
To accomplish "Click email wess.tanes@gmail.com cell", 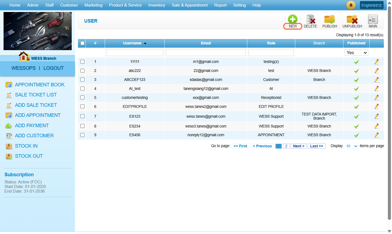I will [x=206, y=116].
